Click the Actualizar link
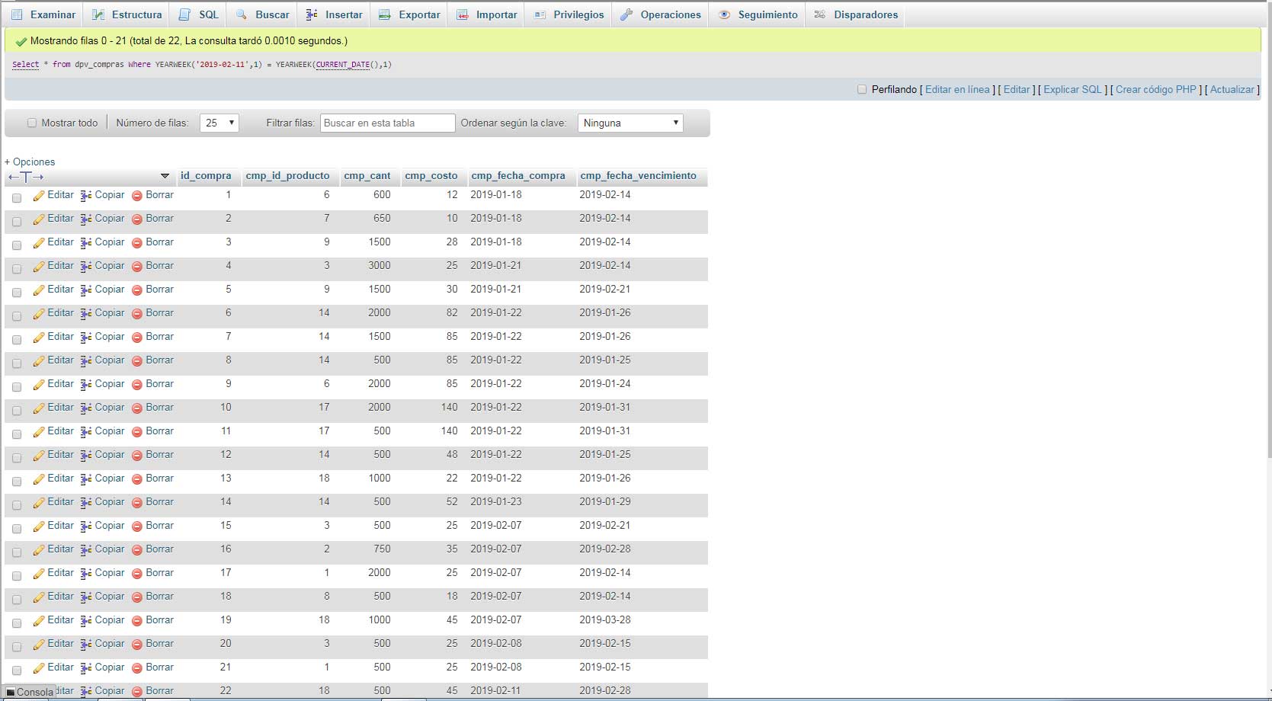Viewport: 1272px width, 701px height. point(1232,89)
